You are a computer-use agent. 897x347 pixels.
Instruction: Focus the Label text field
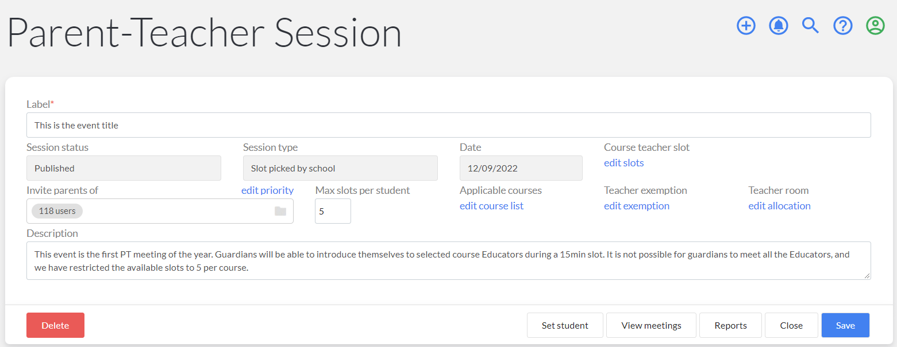click(448, 125)
